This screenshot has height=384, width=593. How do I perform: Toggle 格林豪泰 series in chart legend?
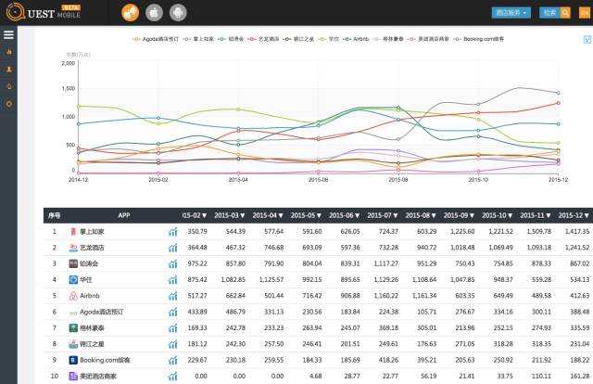click(x=388, y=39)
